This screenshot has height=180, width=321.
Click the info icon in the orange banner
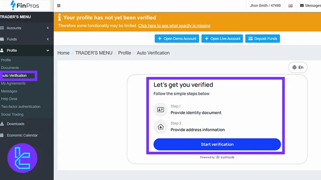tap(59, 17)
